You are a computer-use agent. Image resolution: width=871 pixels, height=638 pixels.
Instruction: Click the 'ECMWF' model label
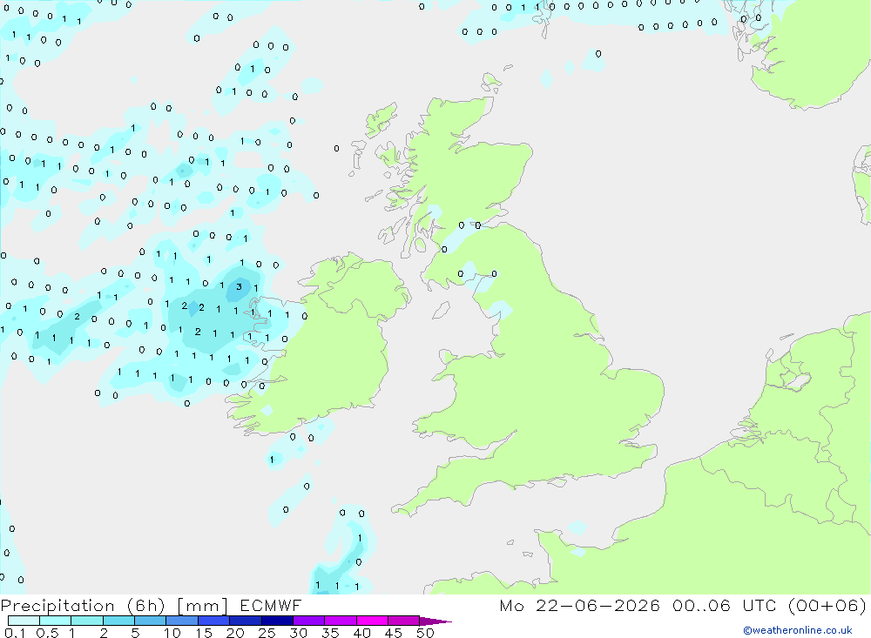pyautogui.click(x=271, y=605)
